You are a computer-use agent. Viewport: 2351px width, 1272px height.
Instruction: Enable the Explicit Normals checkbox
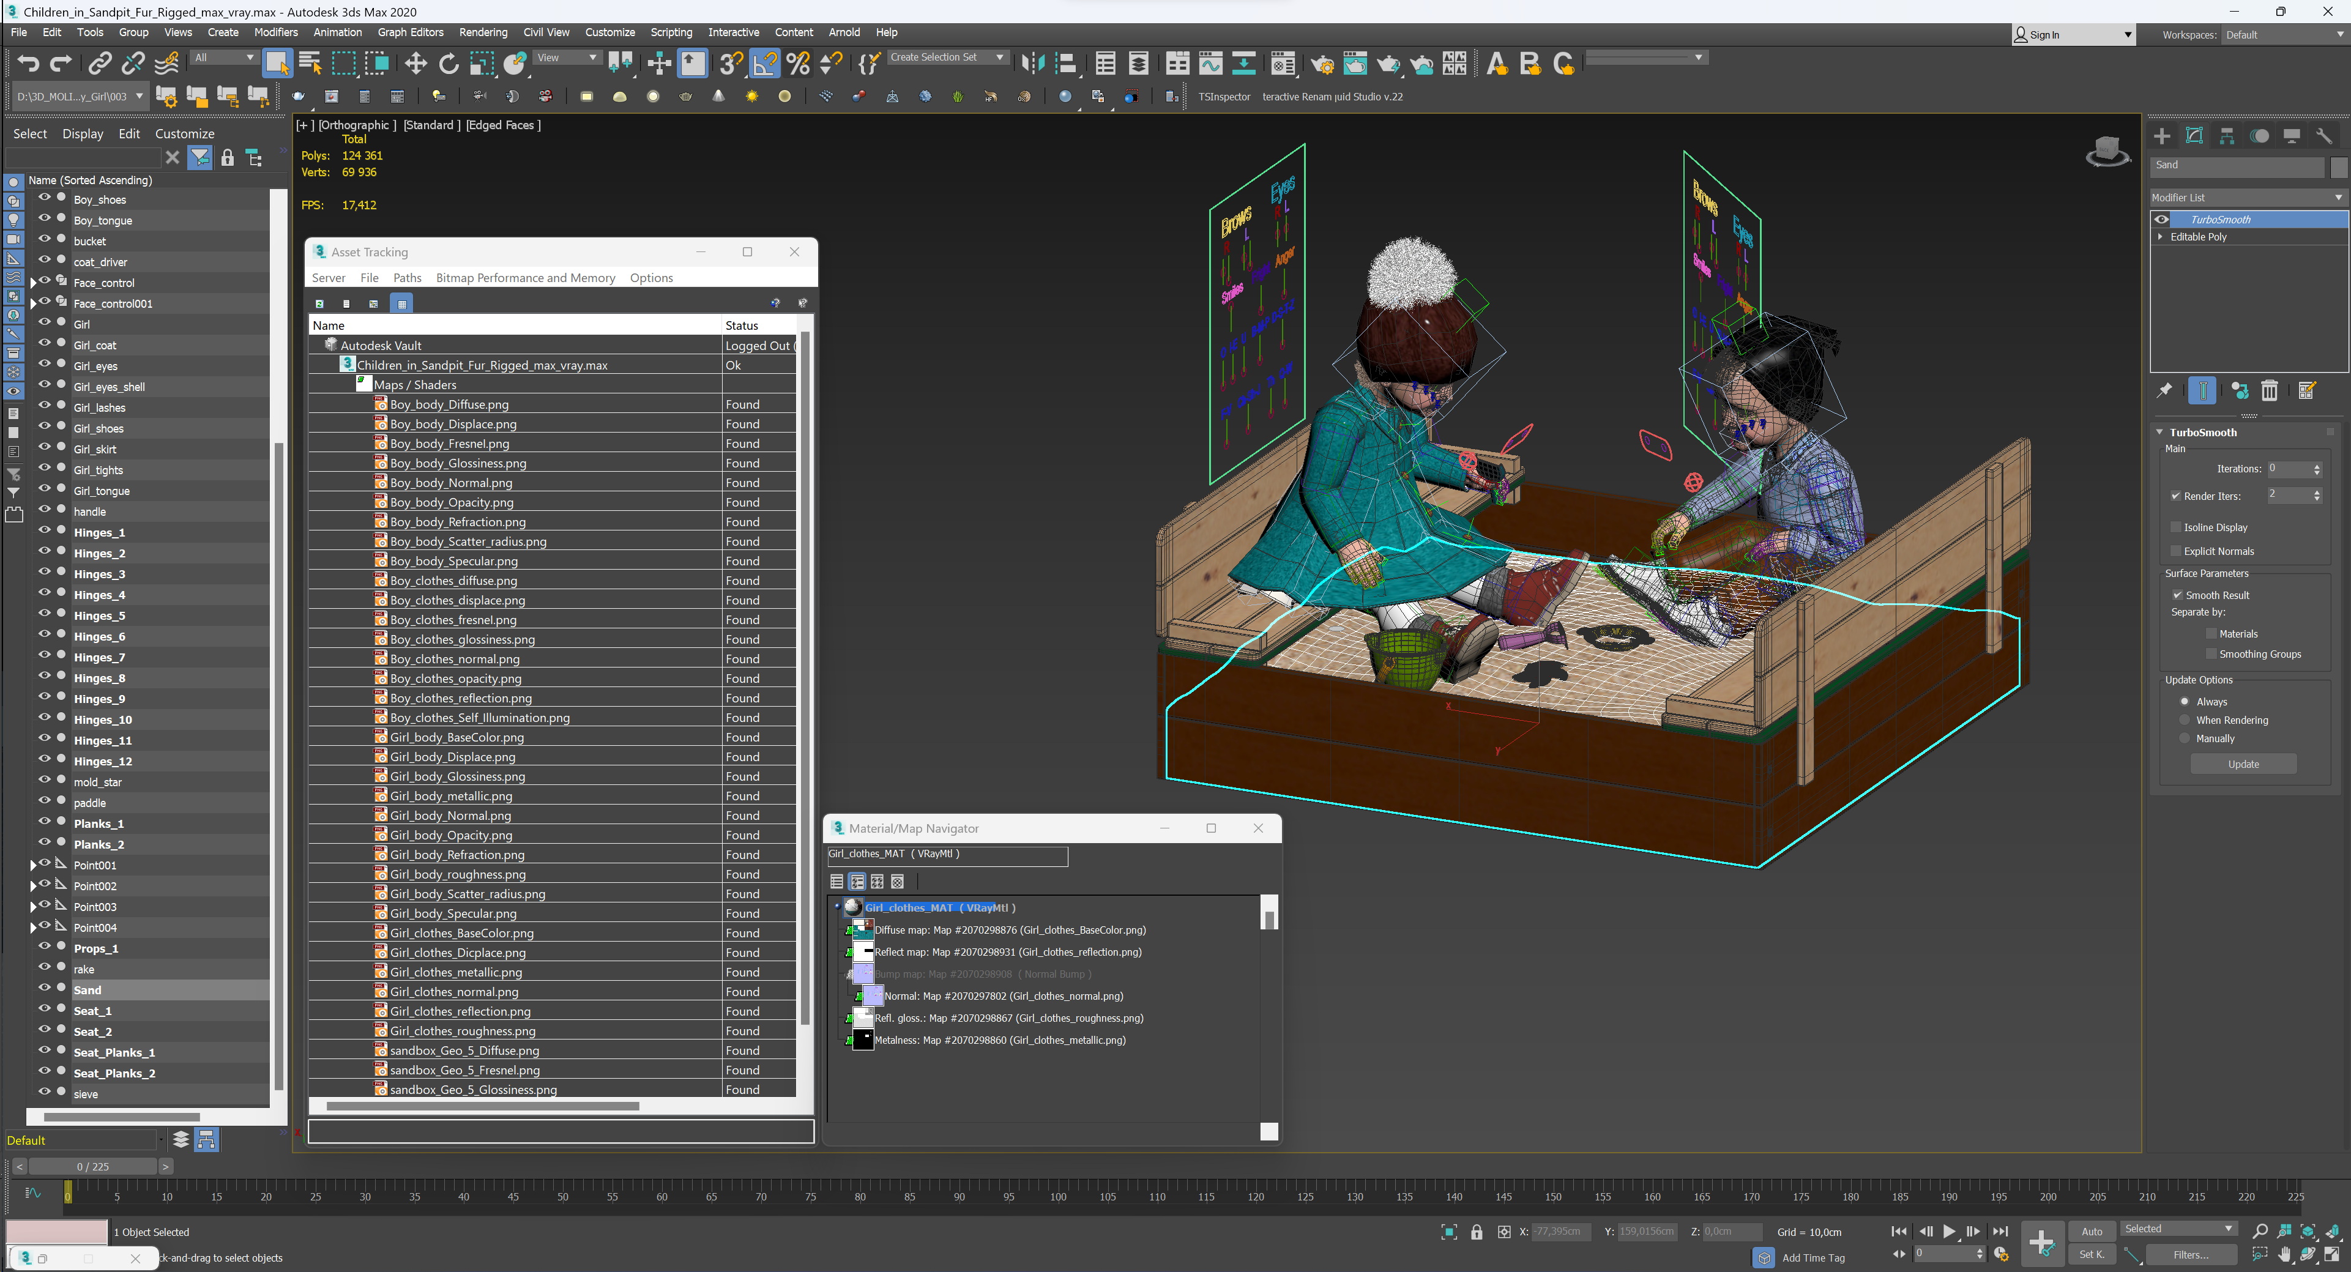[x=2176, y=550]
